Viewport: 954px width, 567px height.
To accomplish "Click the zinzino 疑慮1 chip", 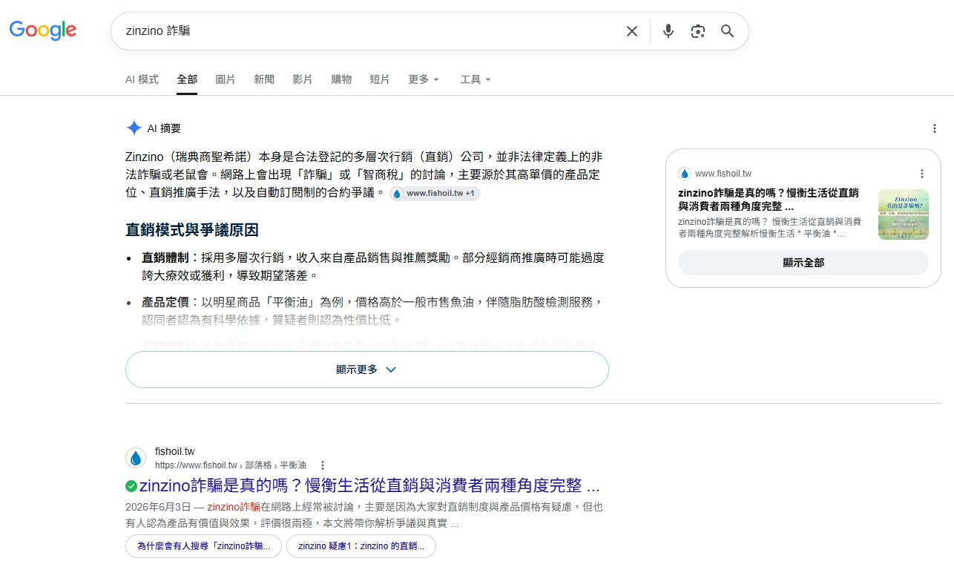I will [x=361, y=546].
